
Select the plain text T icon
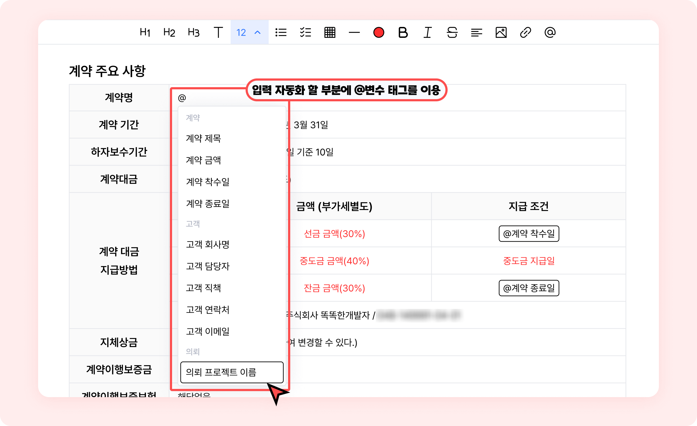(x=218, y=32)
